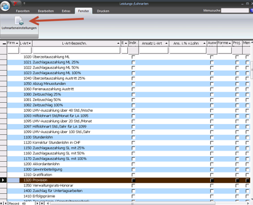Select row 1150 Zuschlagauszahlung SL mit 25%
This screenshot has width=253, height=205.
(x=128, y=148)
